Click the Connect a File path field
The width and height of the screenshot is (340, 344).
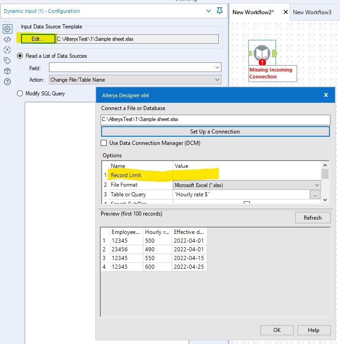click(x=216, y=119)
